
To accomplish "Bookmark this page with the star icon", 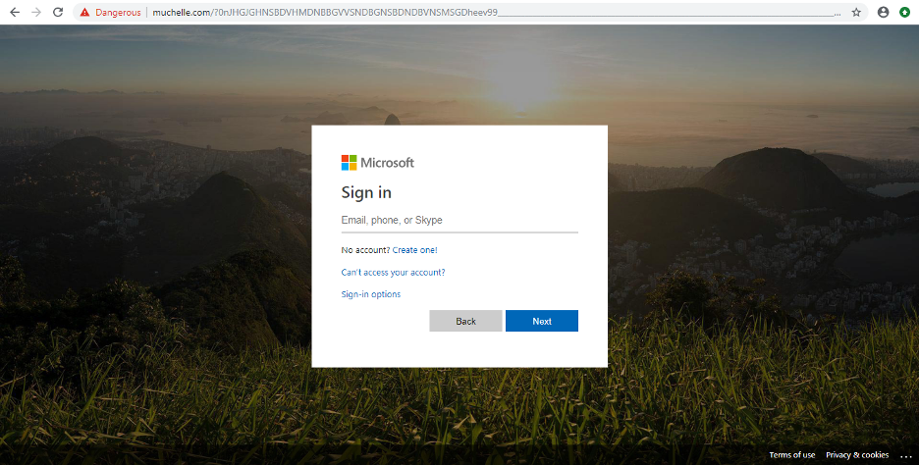I will [856, 13].
